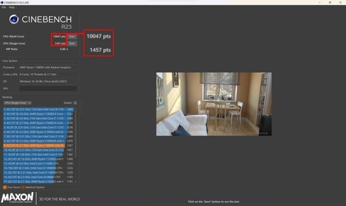The width and height of the screenshot is (346, 206).
Task: Click the OS value Windows 10 64 Bit
Action: (43, 81)
